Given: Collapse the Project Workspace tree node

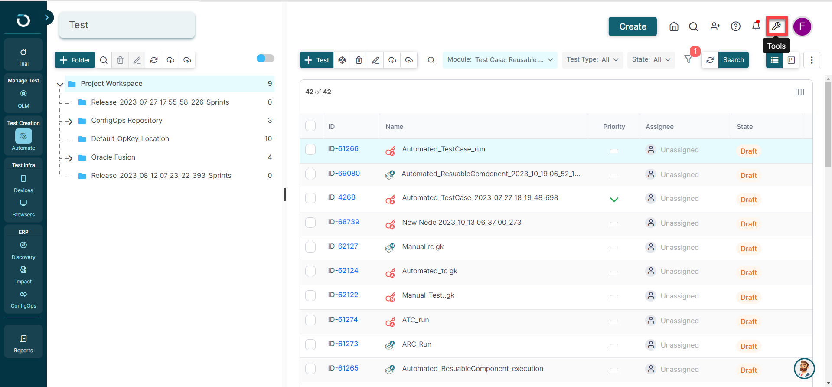Looking at the screenshot, I should click(x=60, y=84).
